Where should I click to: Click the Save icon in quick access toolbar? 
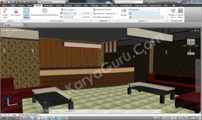coord(17,2)
